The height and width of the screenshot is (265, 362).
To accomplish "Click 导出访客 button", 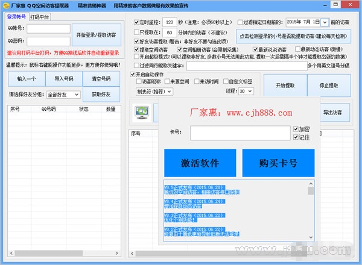I will pos(332,113).
